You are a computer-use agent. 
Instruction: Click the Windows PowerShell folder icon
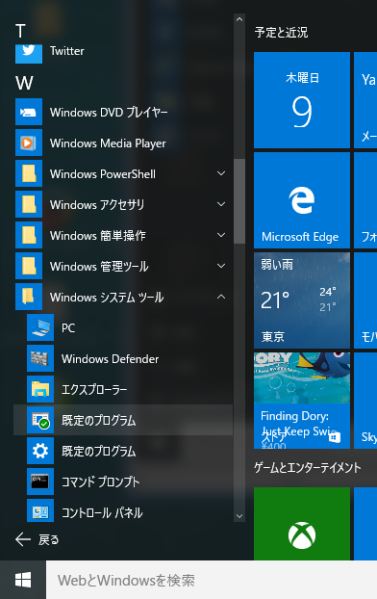(29, 173)
